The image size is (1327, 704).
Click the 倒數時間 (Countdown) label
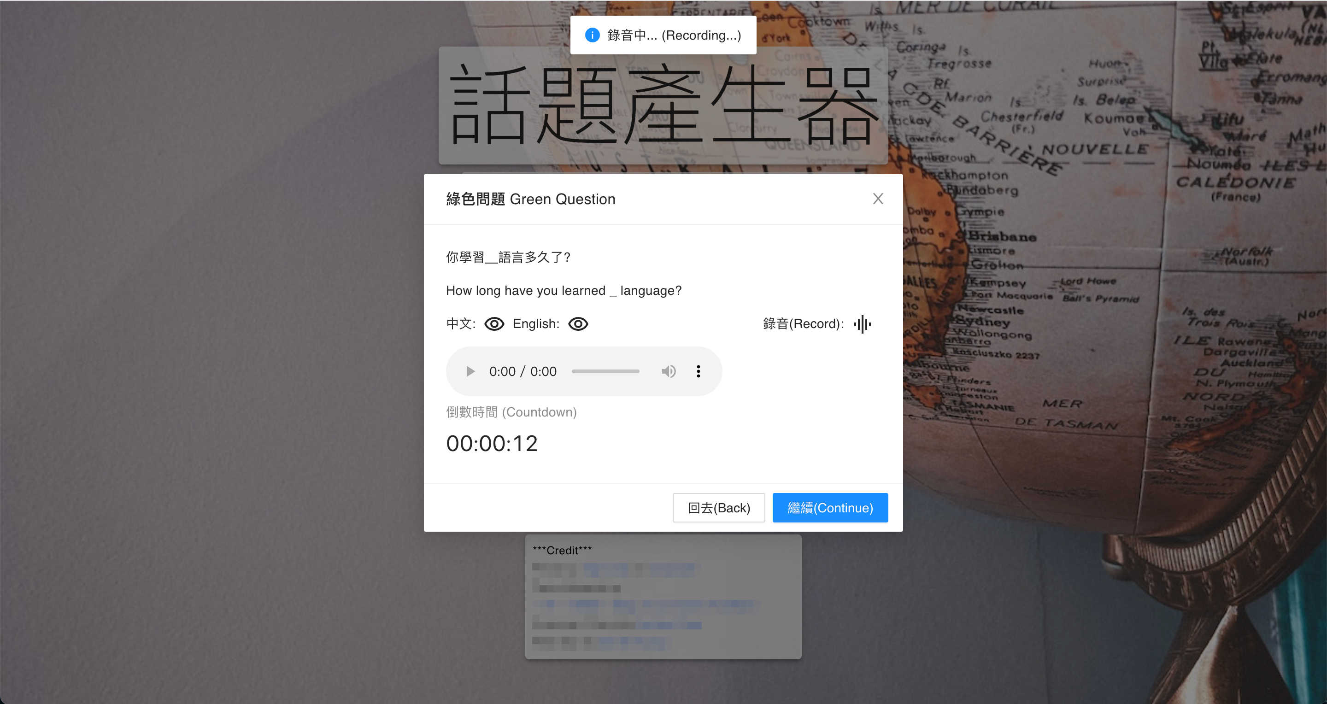point(511,412)
